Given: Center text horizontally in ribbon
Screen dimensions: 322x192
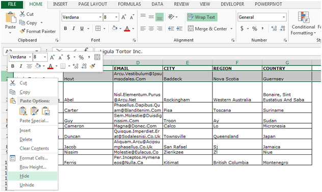Looking at the screenshot, I should 151,29.
